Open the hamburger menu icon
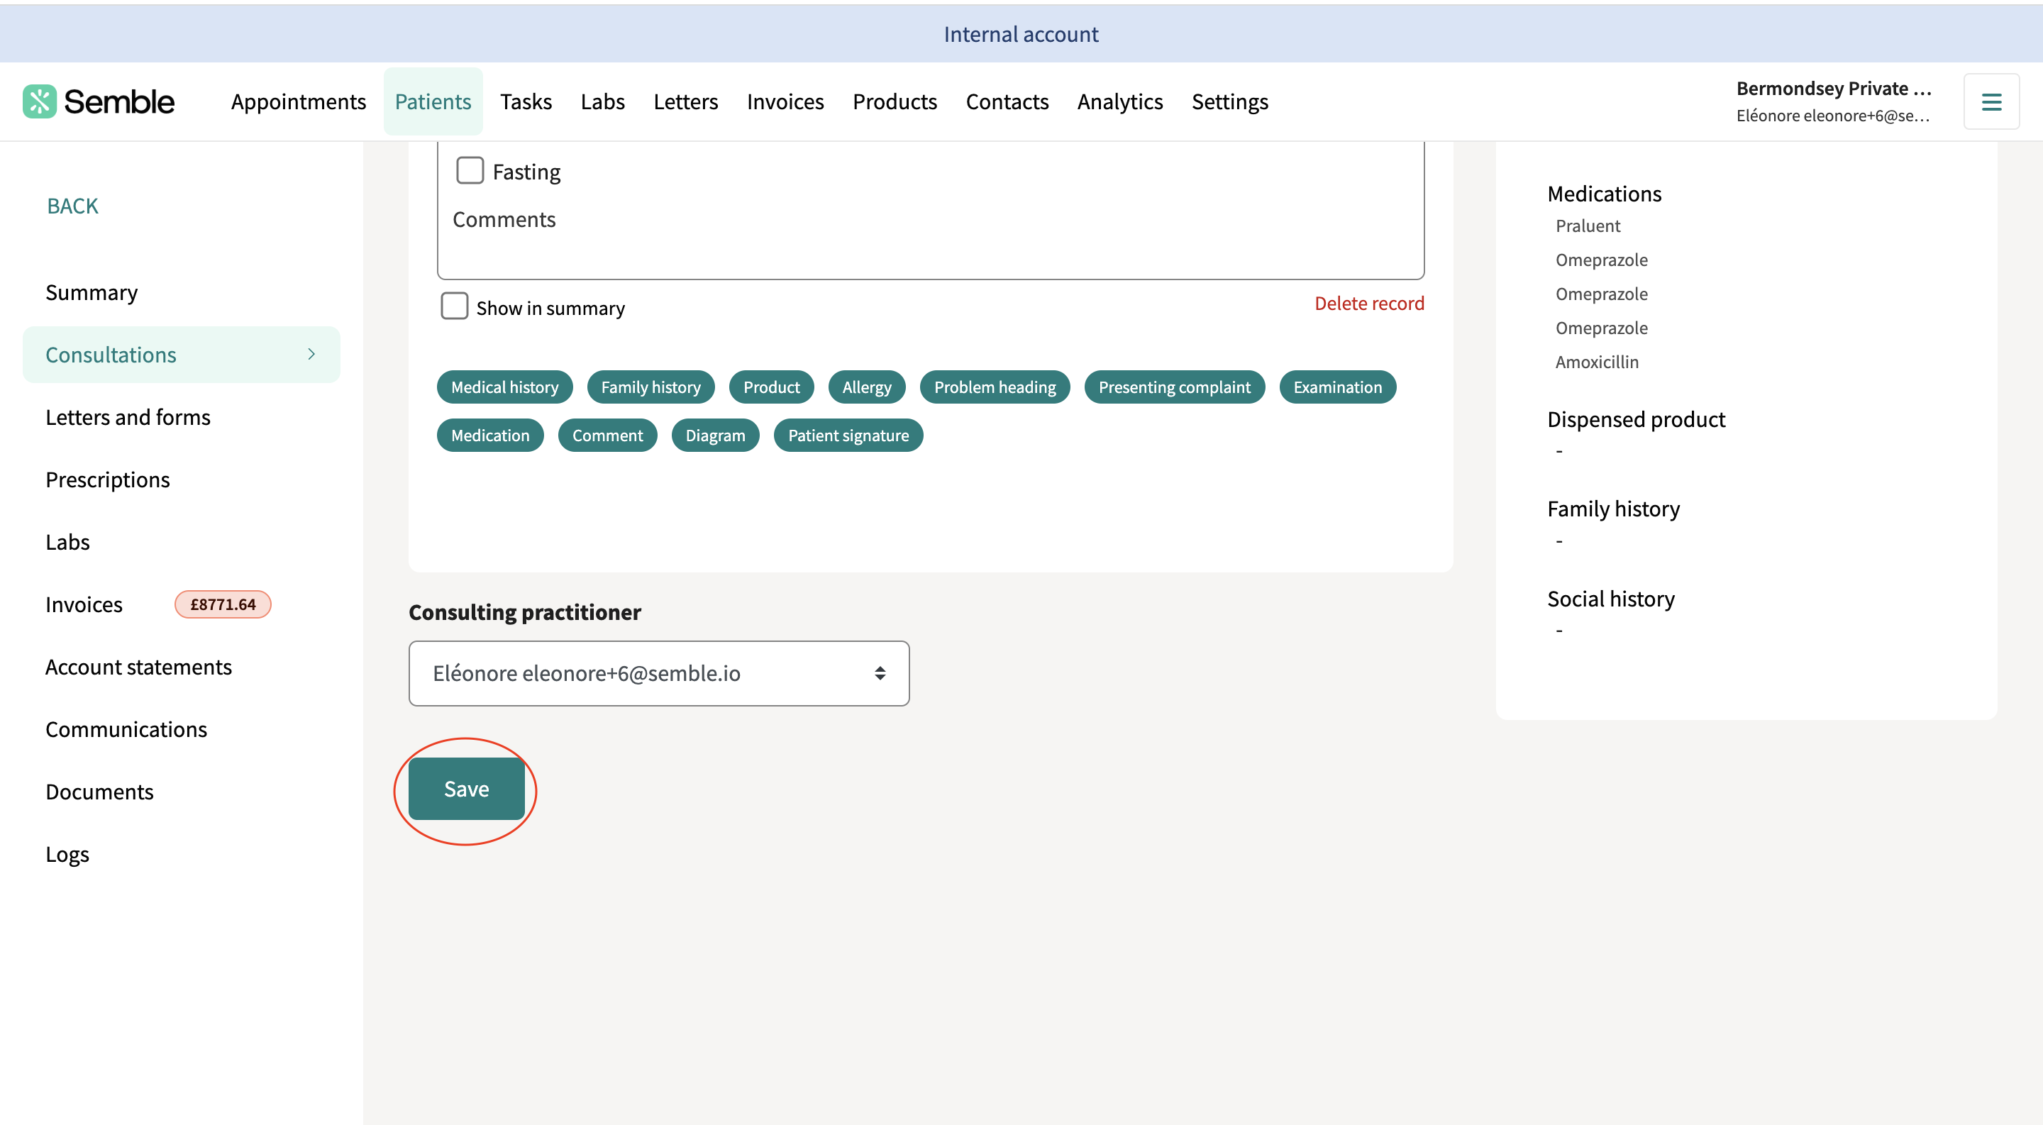 (1991, 101)
